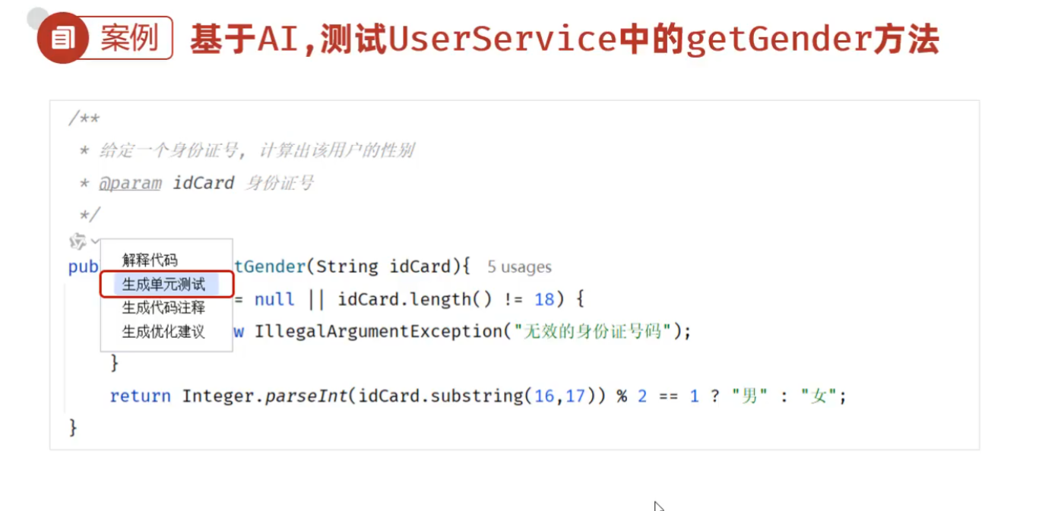
Task: Click the red document icon beside 案例
Action: (62, 38)
